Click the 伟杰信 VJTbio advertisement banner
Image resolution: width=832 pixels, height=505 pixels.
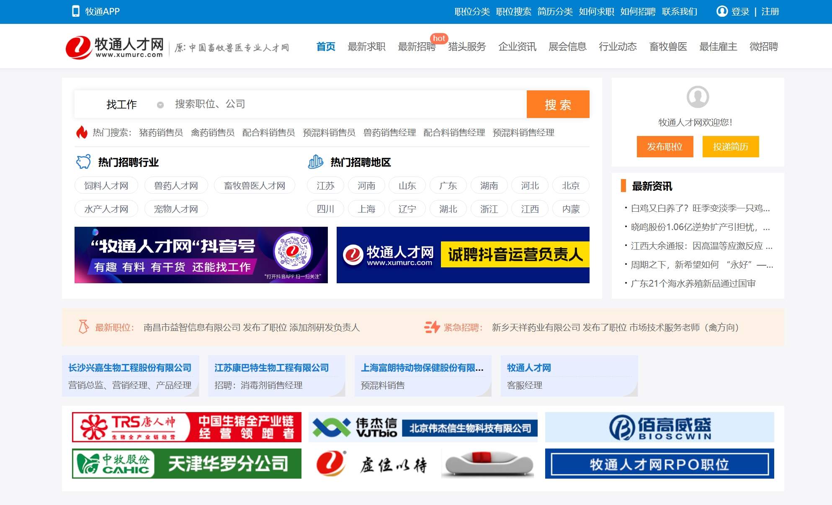pyautogui.click(x=423, y=427)
